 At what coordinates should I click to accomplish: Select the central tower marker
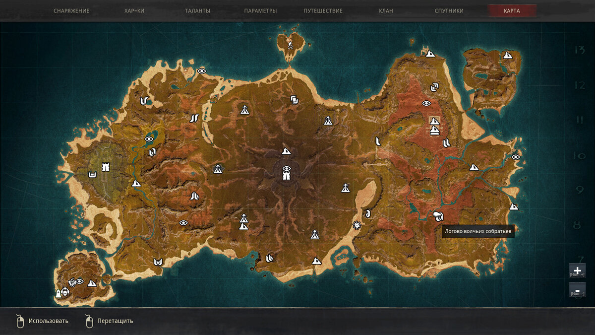[x=286, y=175]
